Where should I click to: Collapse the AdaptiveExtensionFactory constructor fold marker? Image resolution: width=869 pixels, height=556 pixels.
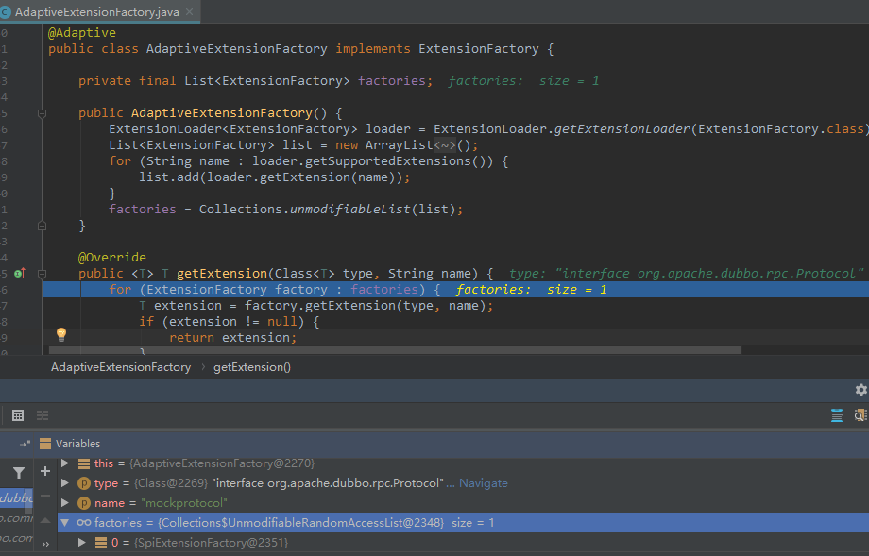coord(42,113)
